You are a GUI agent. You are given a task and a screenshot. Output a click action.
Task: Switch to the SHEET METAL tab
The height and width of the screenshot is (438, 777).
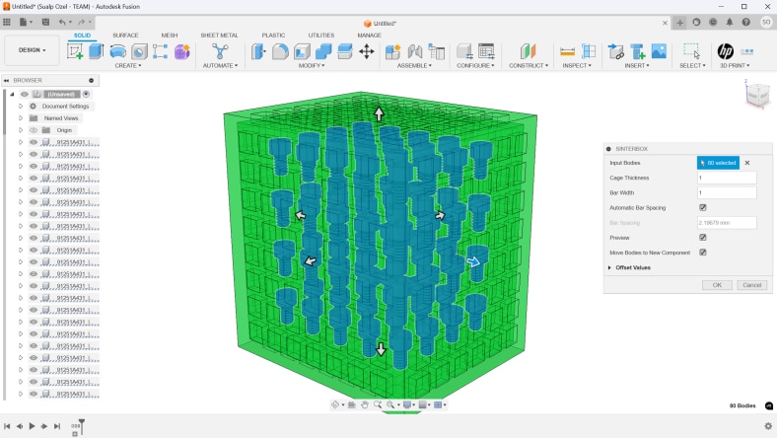point(219,36)
